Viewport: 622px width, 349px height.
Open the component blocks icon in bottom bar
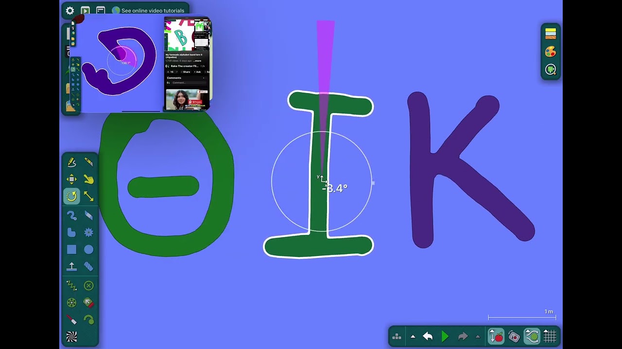click(397, 336)
